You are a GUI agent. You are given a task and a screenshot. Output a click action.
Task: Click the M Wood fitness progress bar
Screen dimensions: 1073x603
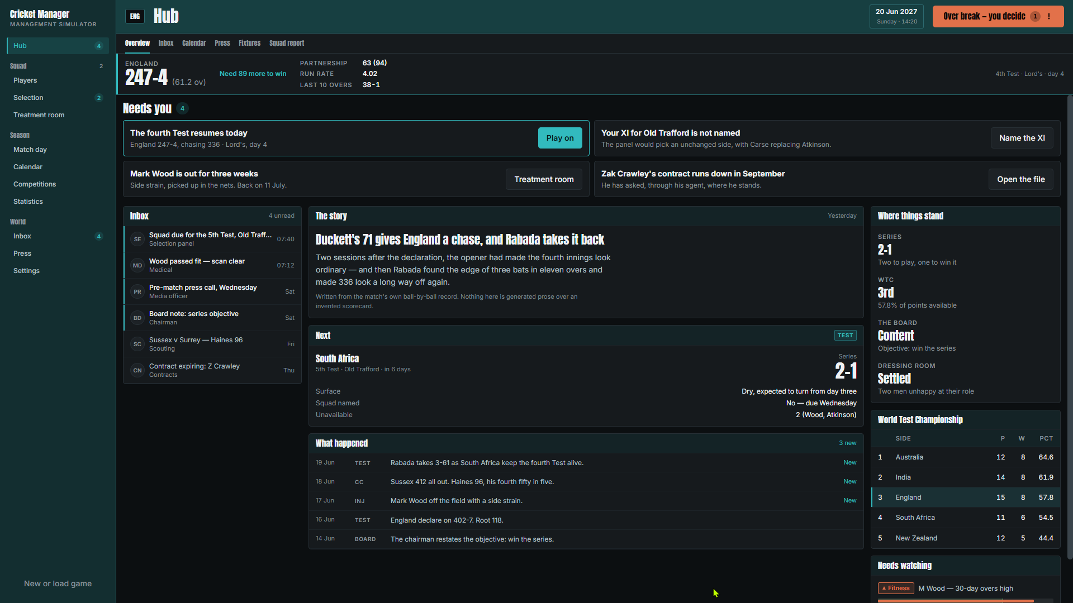click(x=965, y=601)
